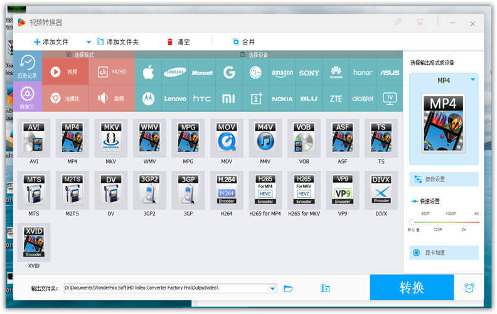Screen dimensions: 497x314
Task: Open Sony device presets
Action: (309, 72)
